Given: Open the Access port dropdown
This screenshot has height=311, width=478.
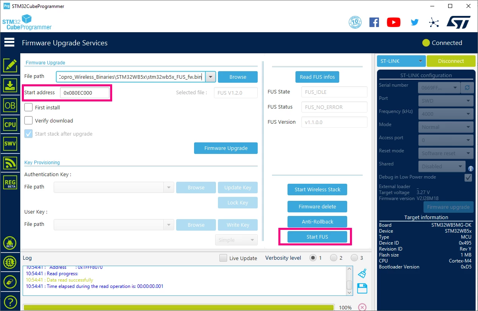Looking at the screenshot, I should point(446,140).
